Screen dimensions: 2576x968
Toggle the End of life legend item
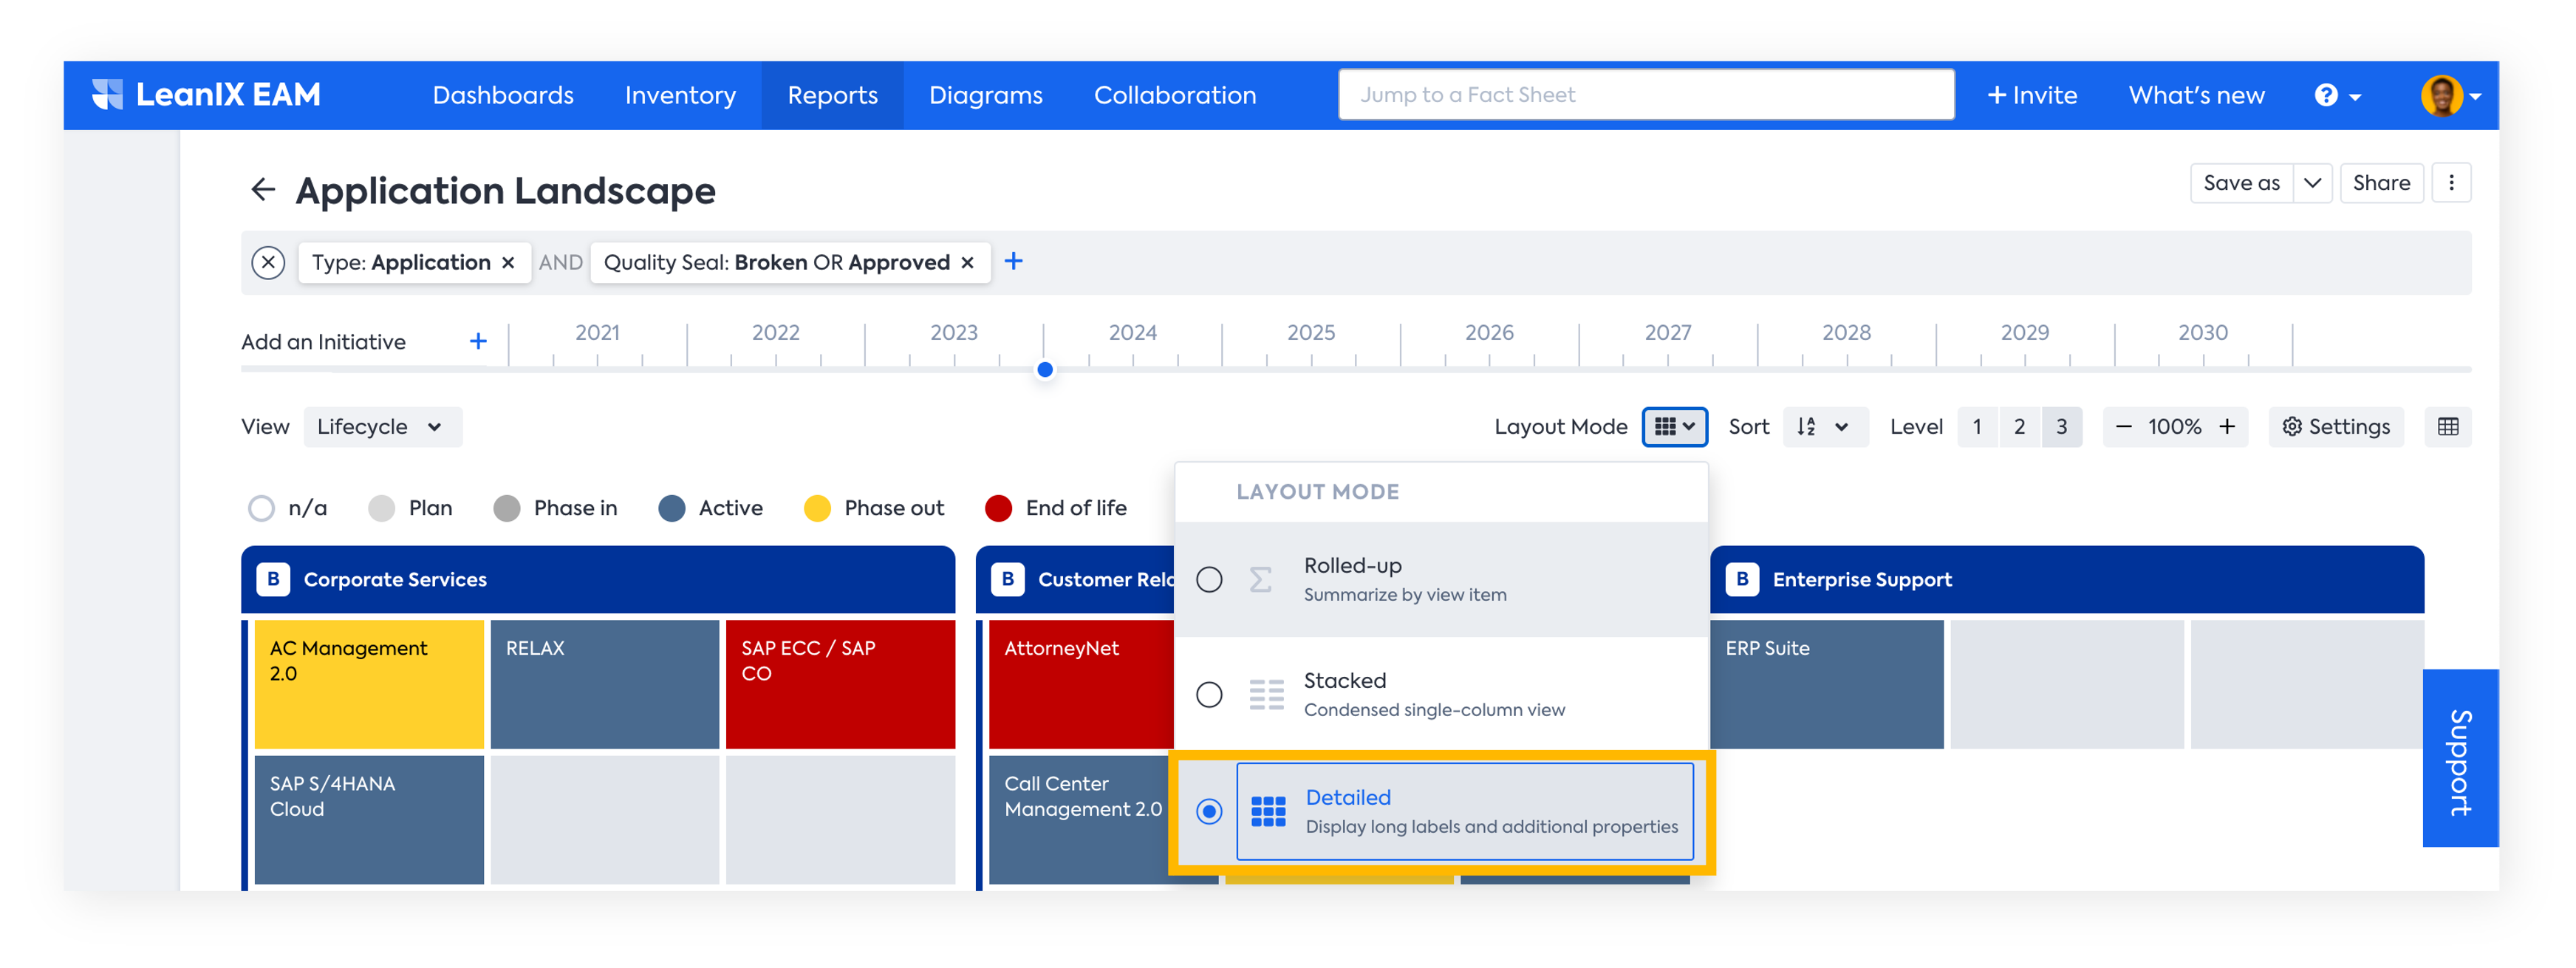[x=1055, y=508]
